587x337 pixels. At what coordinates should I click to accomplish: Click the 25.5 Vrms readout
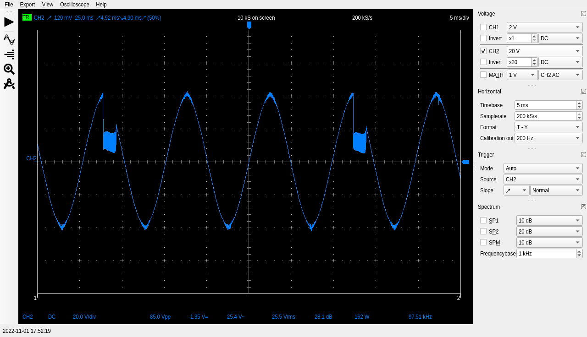pyautogui.click(x=283, y=317)
